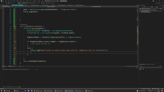Click Select Repository in status bar
Screen dimensions: 164x92
tap(156, 89)
